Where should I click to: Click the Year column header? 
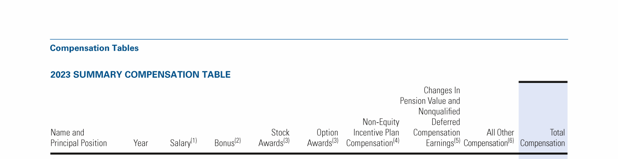point(141,143)
